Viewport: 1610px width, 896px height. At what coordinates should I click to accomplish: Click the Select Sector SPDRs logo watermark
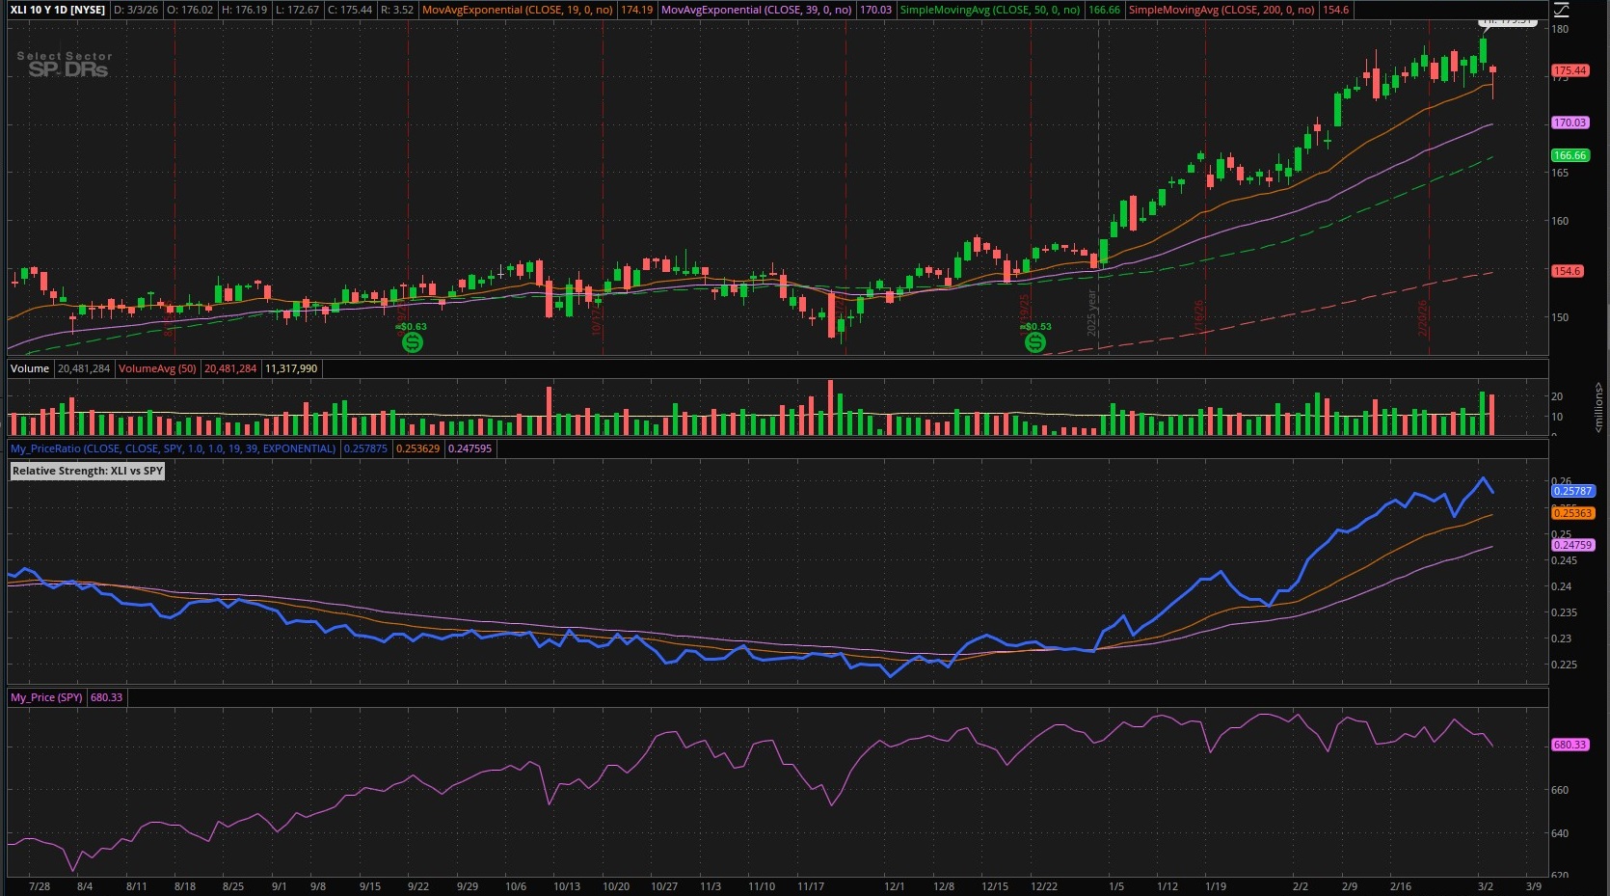[65, 65]
